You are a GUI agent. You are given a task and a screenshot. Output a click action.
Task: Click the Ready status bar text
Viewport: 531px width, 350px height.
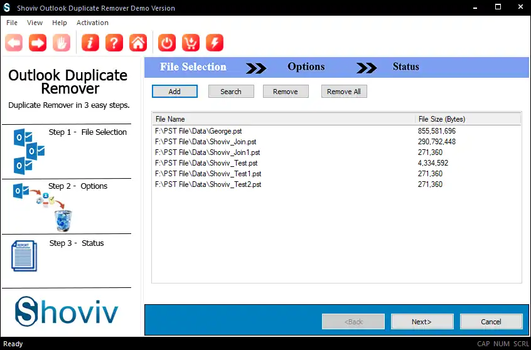tap(13, 344)
